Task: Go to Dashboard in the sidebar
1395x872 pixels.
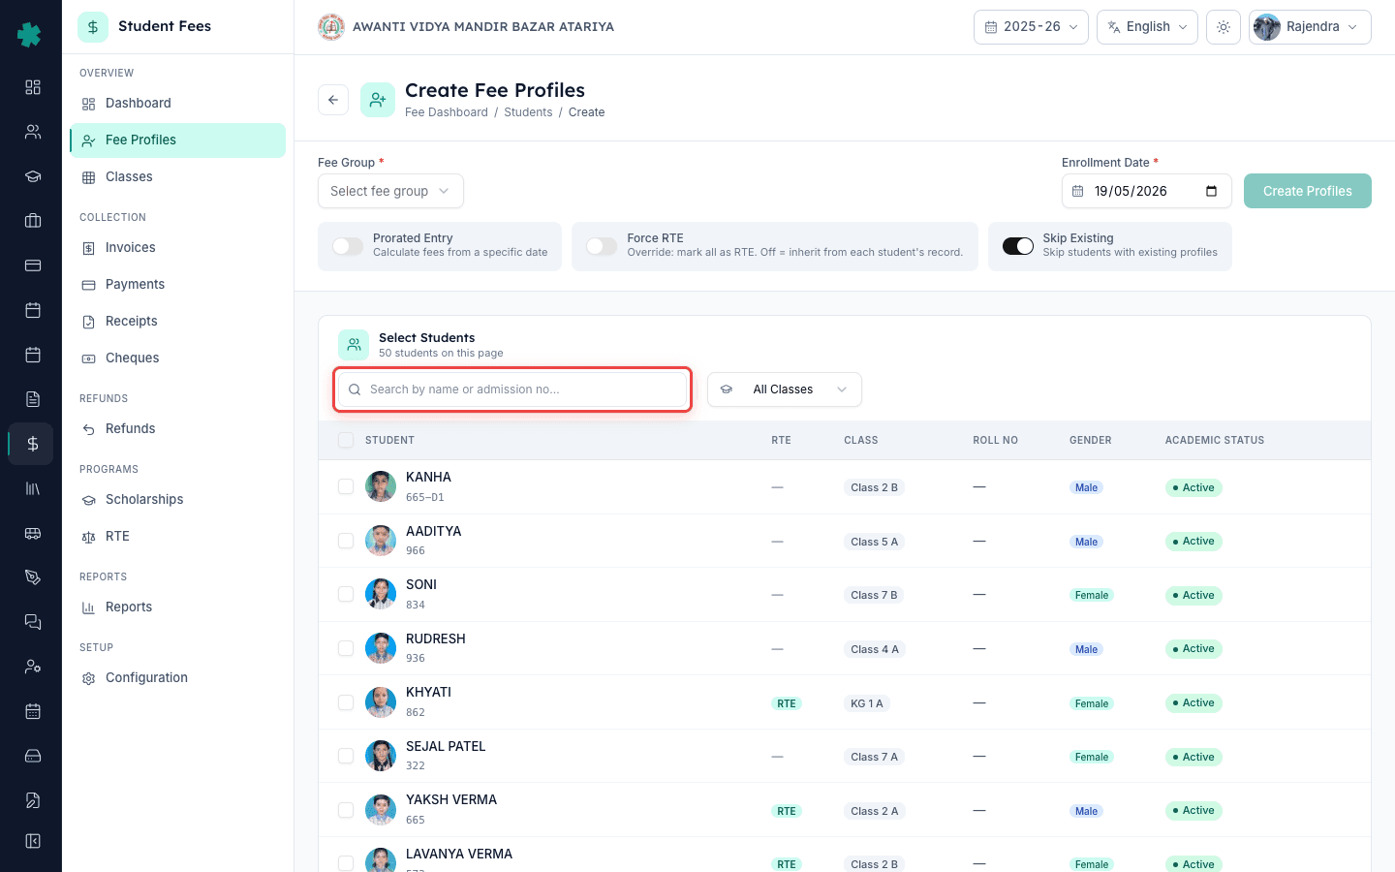Action: [177, 104]
